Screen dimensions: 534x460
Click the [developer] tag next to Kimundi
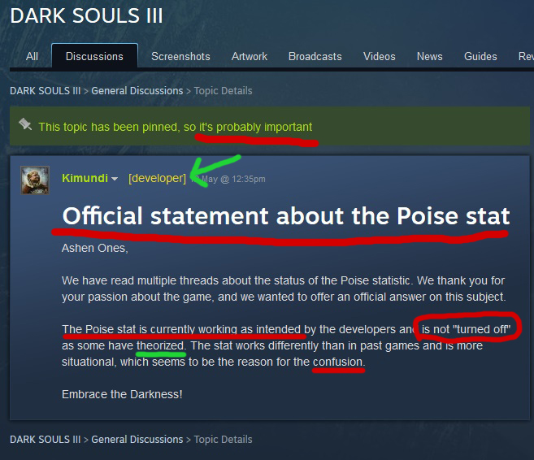point(157,178)
